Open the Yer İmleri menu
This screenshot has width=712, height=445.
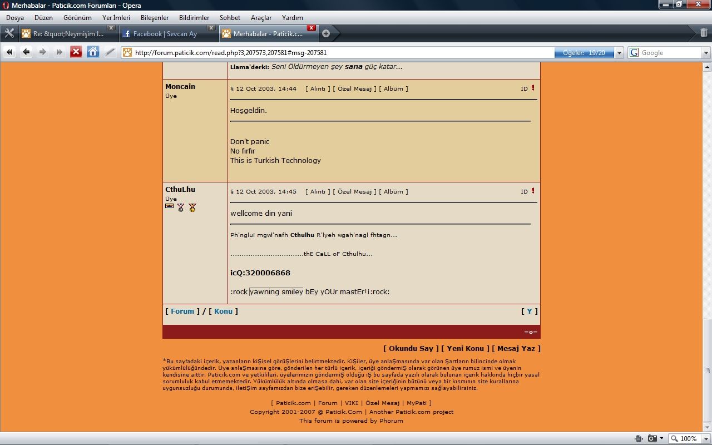pyautogui.click(x=116, y=18)
